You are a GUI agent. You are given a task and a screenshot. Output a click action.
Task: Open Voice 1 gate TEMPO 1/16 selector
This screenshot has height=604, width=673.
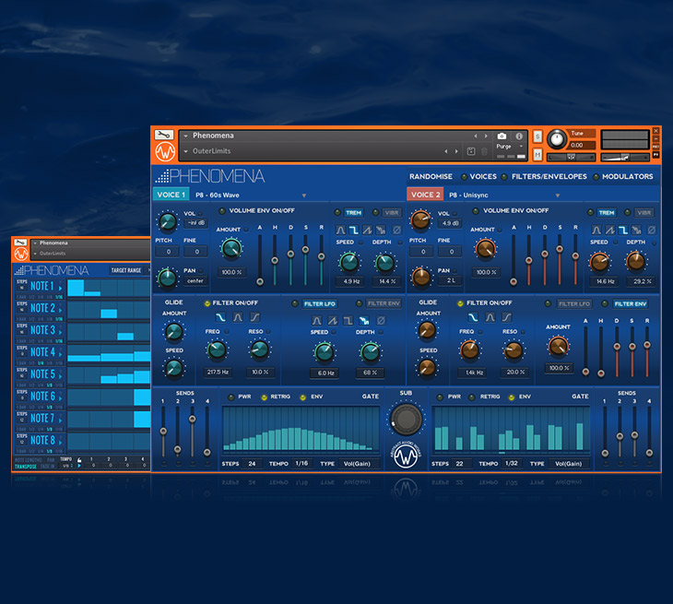coord(301,463)
